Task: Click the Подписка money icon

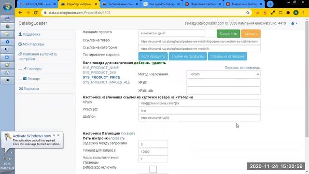Action: (x=21, y=88)
